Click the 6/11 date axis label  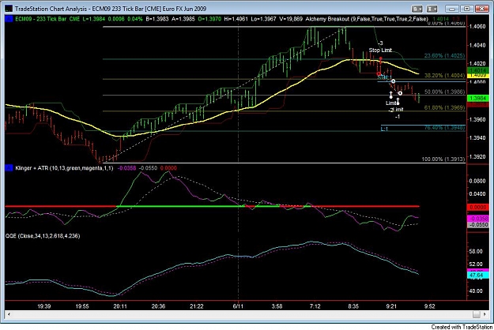click(x=238, y=306)
